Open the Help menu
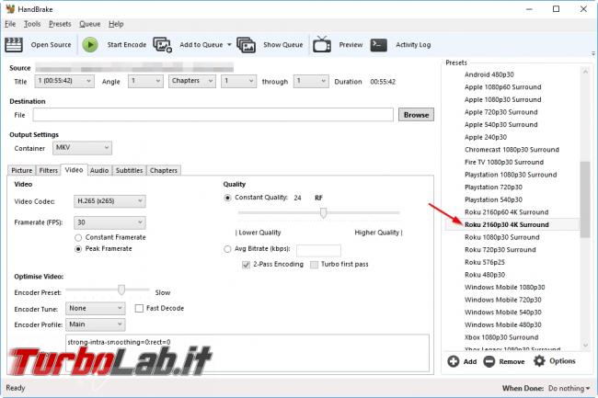 tap(116, 24)
